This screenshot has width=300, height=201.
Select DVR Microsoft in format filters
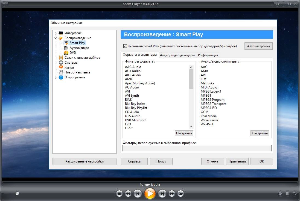tap(135, 120)
